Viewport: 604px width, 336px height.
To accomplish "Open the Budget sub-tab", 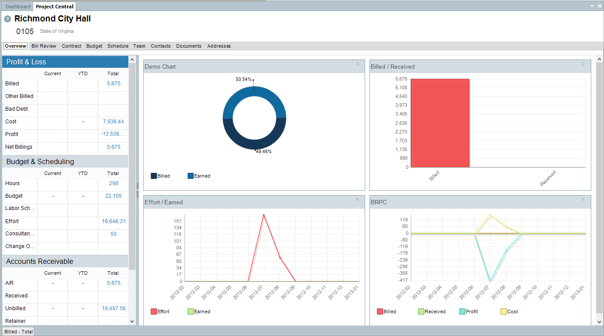I will (94, 46).
